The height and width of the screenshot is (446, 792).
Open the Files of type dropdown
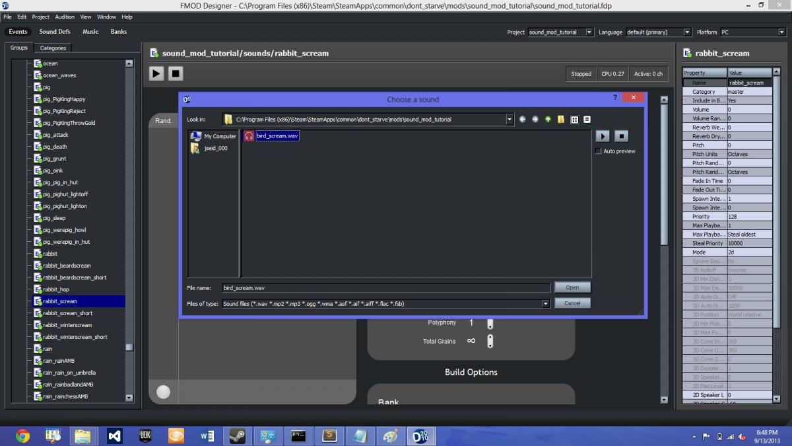[546, 304]
